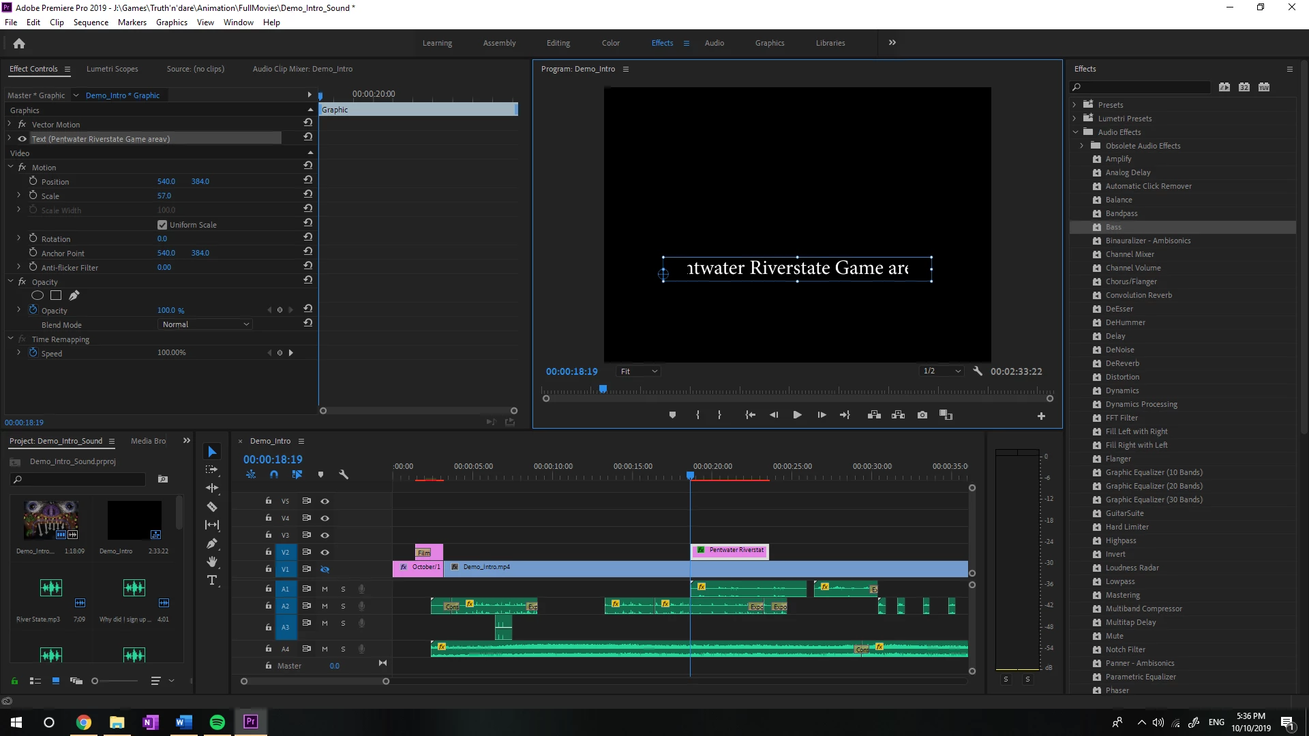Screen dimensions: 1309x736
Task: Mute audio track A1
Action: click(x=325, y=589)
